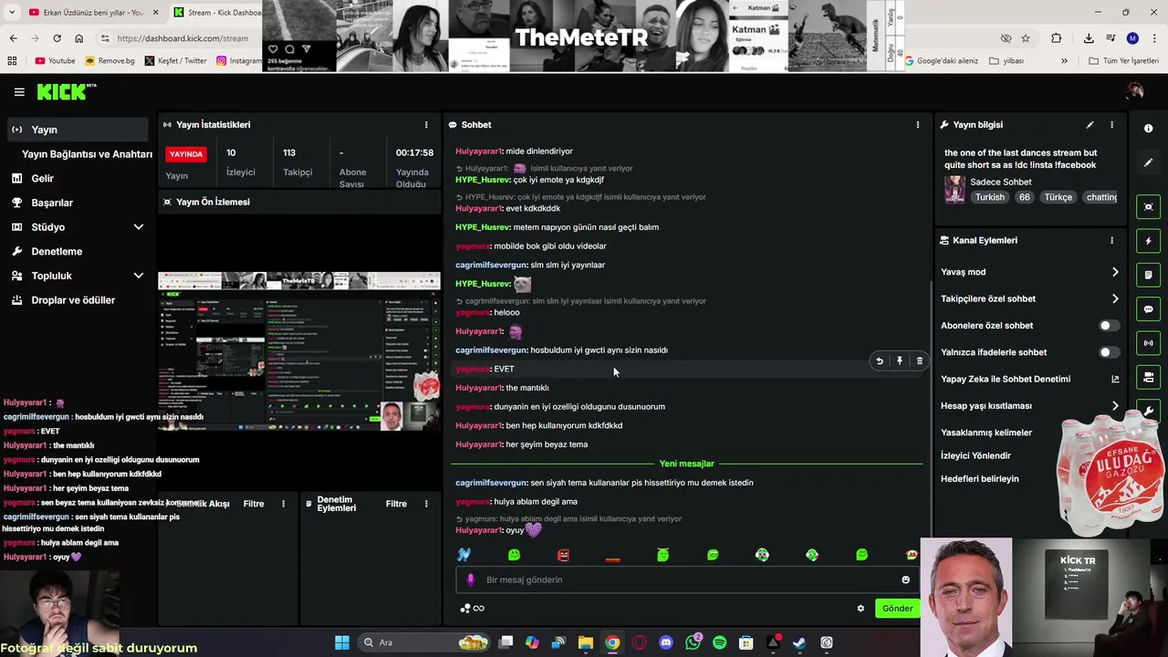
Task: Open File Explorer from the taskbar
Action: 586,642
